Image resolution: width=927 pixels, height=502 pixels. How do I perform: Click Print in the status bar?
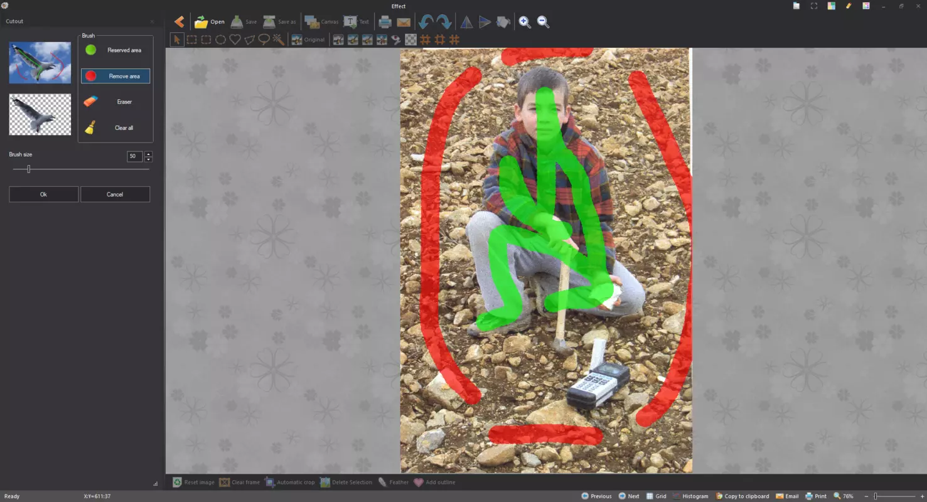(816, 496)
